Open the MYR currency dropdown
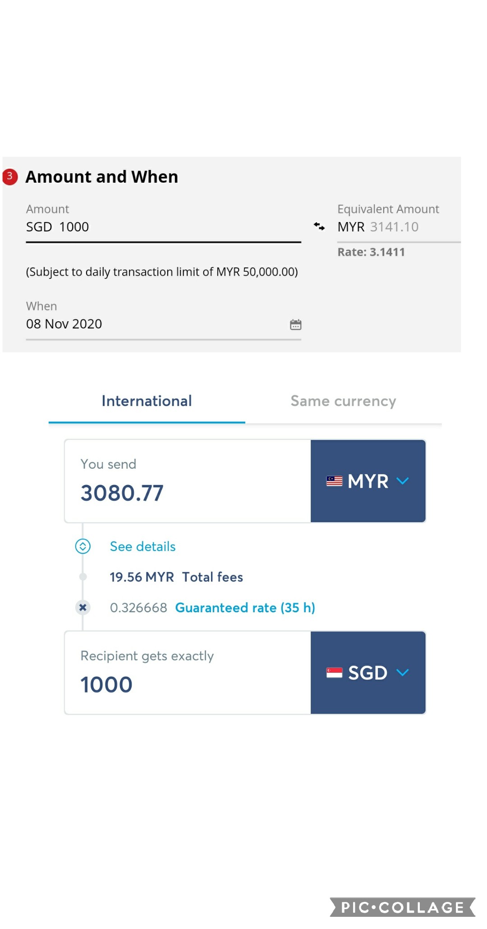The width and height of the screenshot is (487, 929). pyautogui.click(x=368, y=481)
